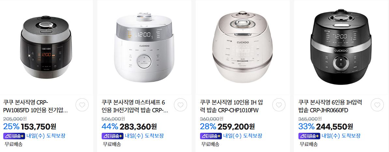Open title 6인용 IH압력 밥솥 CRP-JHR0660FD
The height and width of the screenshot is (152, 389).
[x=330, y=106]
